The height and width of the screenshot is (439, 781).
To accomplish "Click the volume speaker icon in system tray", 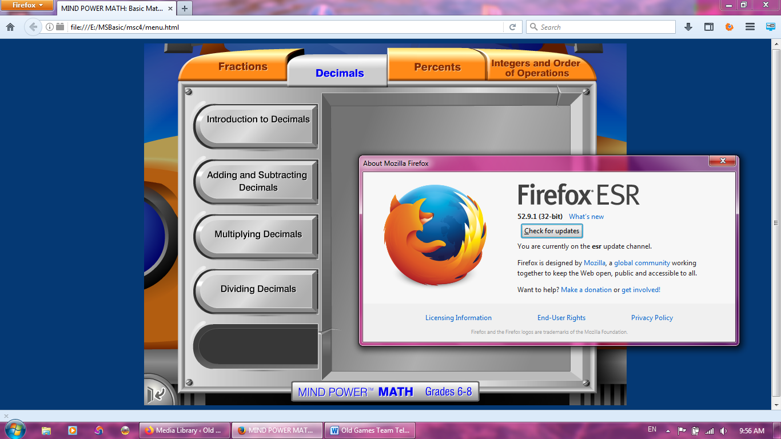I will coord(723,430).
